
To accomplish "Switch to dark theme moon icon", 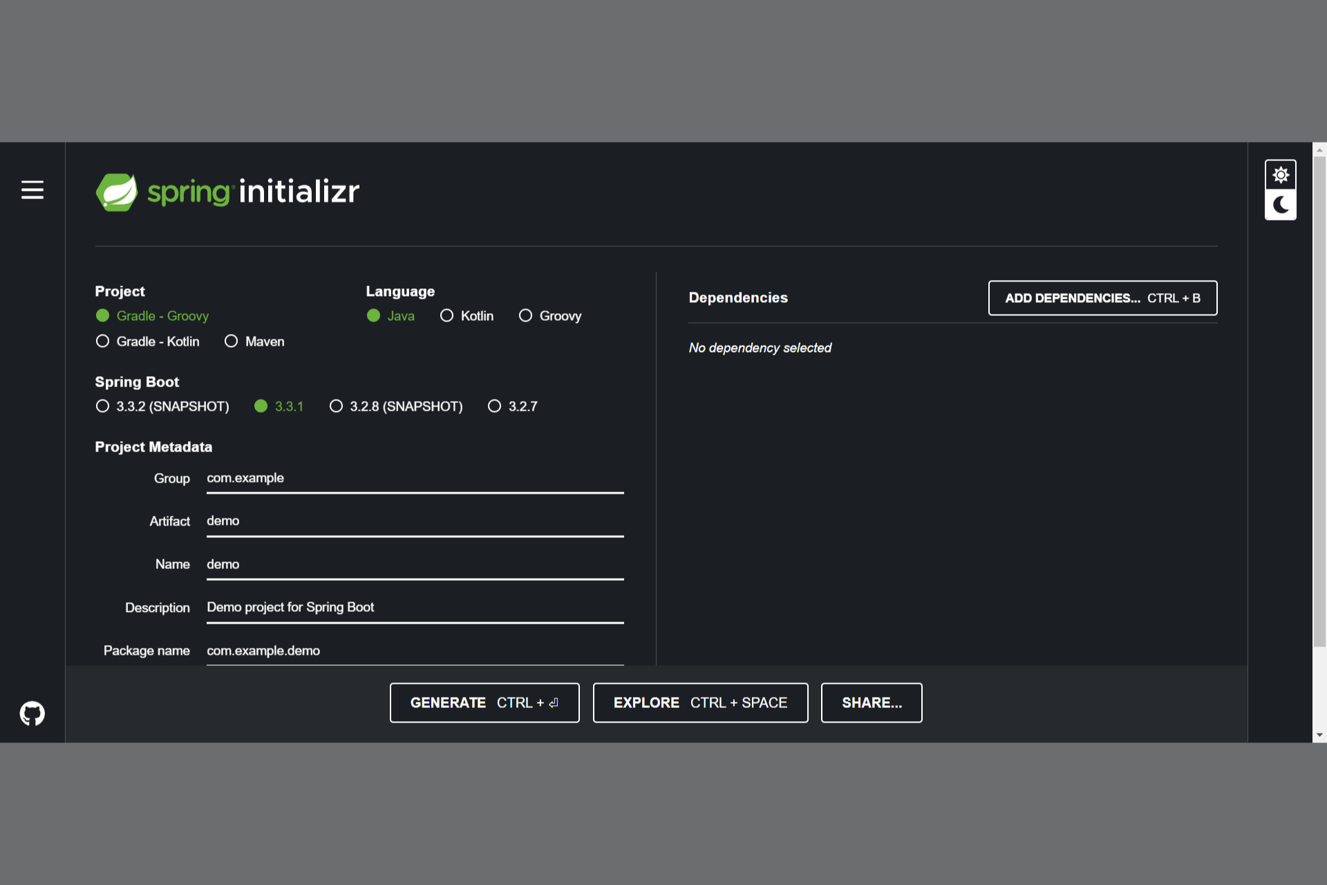I will tap(1280, 205).
